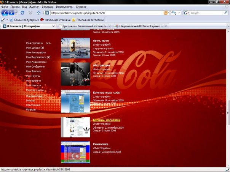
Task: Open the Правка menu
Action: pyautogui.click(x=15, y=7)
